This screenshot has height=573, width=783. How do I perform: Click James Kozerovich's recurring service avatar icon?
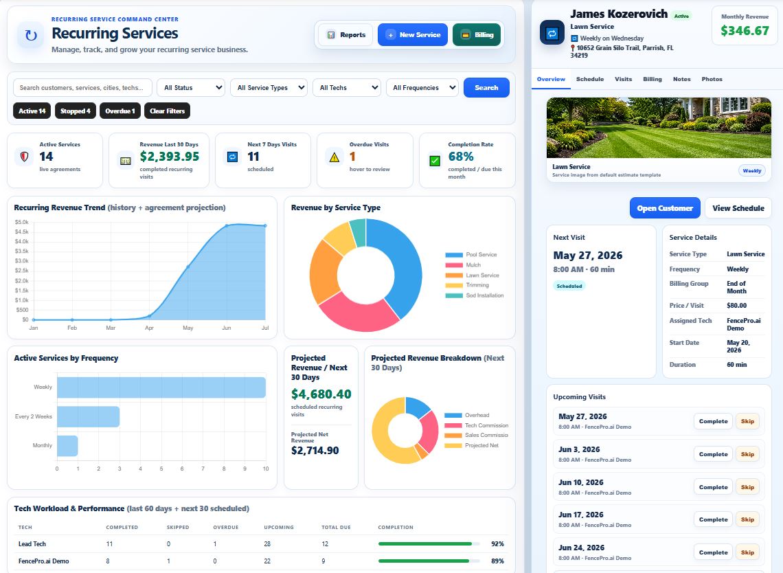[552, 34]
